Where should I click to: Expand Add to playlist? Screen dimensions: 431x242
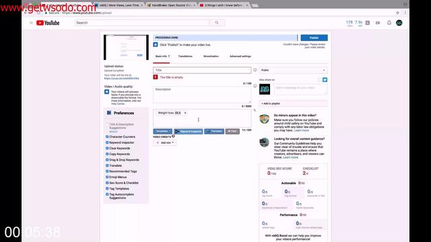[x=293, y=104]
